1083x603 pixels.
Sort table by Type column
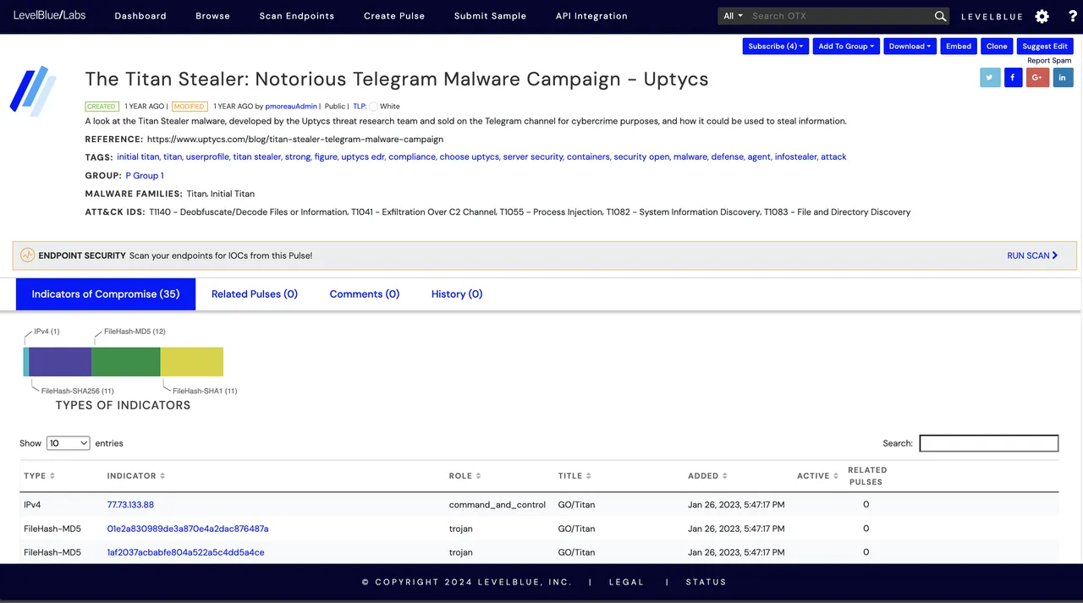(x=39, y=476)
